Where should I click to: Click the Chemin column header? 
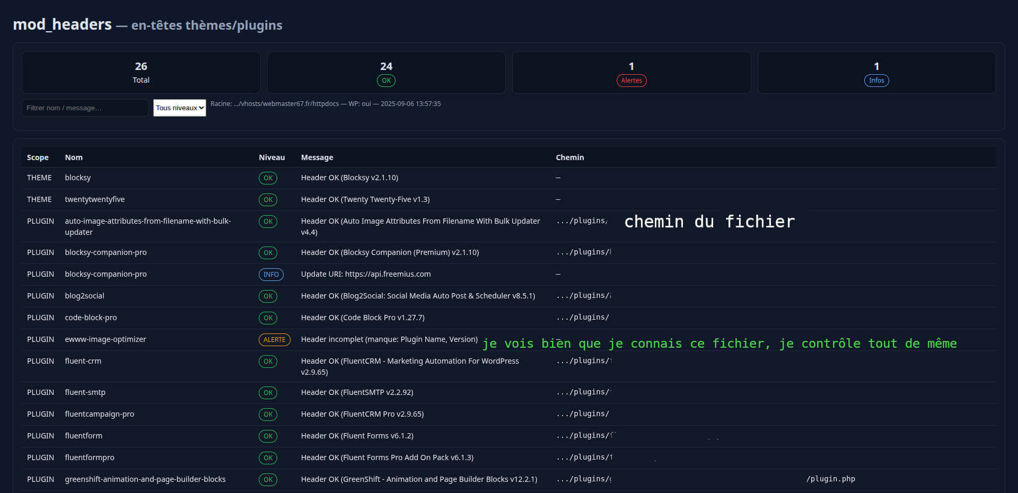point(569,157)
